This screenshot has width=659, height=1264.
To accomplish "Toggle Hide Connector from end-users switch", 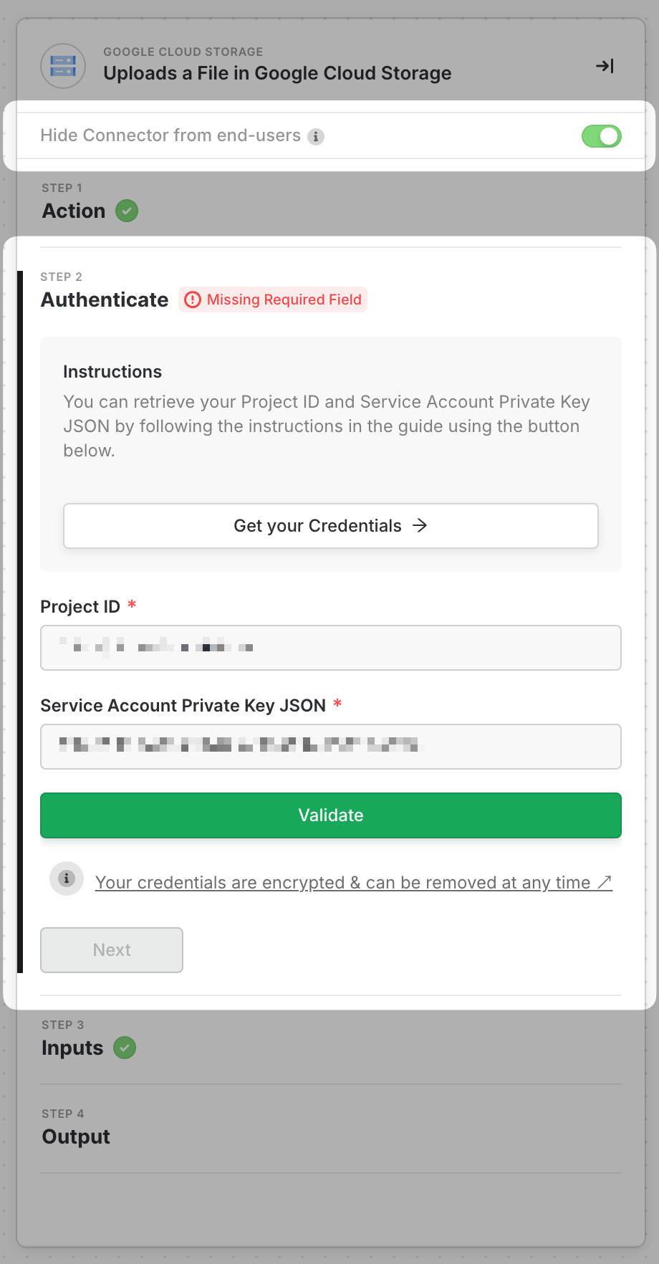I will pos(601,136).
